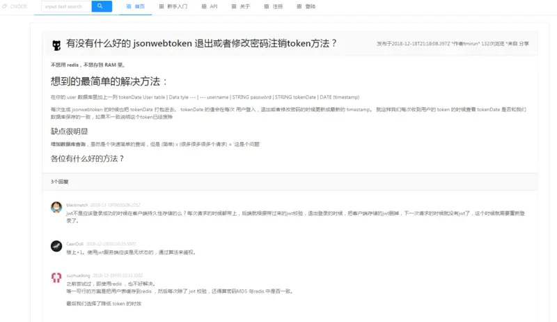Click the CNODE logo in the header
Image resolution: width=557 pixels, height=322 pixels.
pyautogui.click(x=15, y=6)
